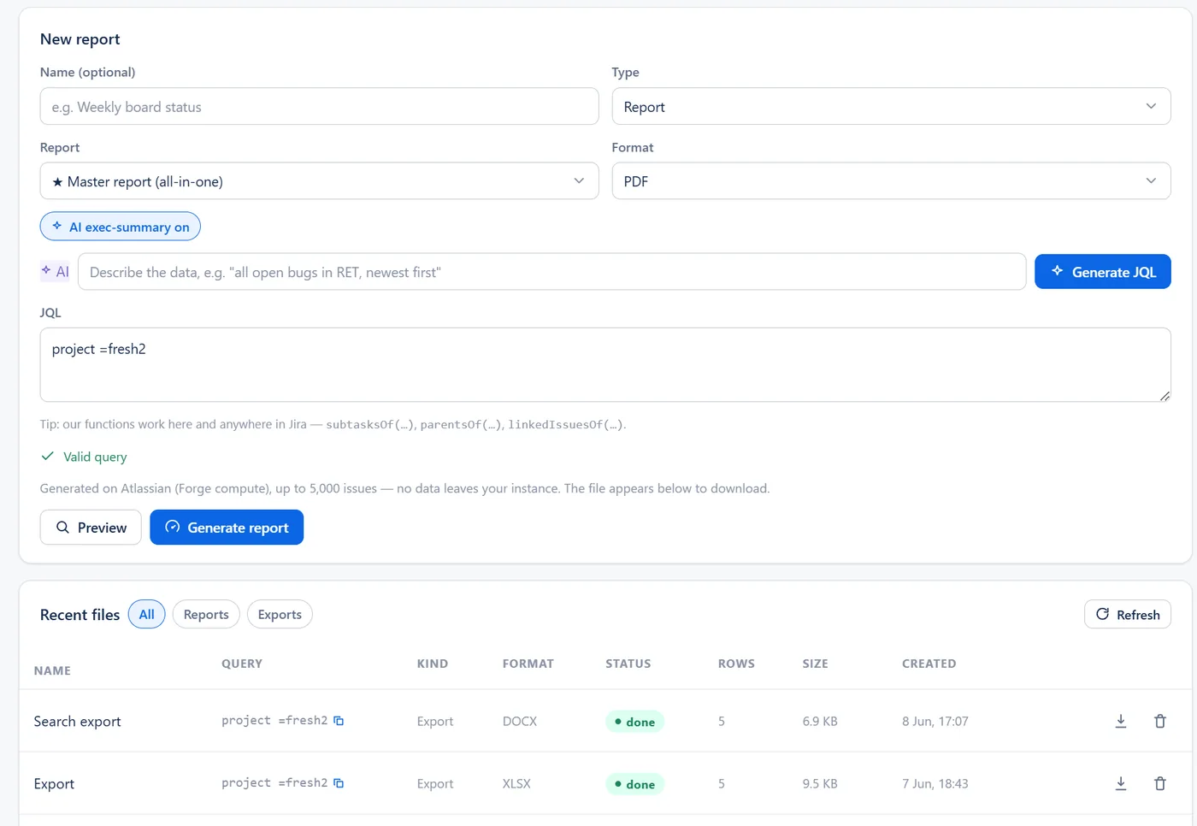Click the '7 Jun, 18:43' created date
1197x826 pixels.
935,784
